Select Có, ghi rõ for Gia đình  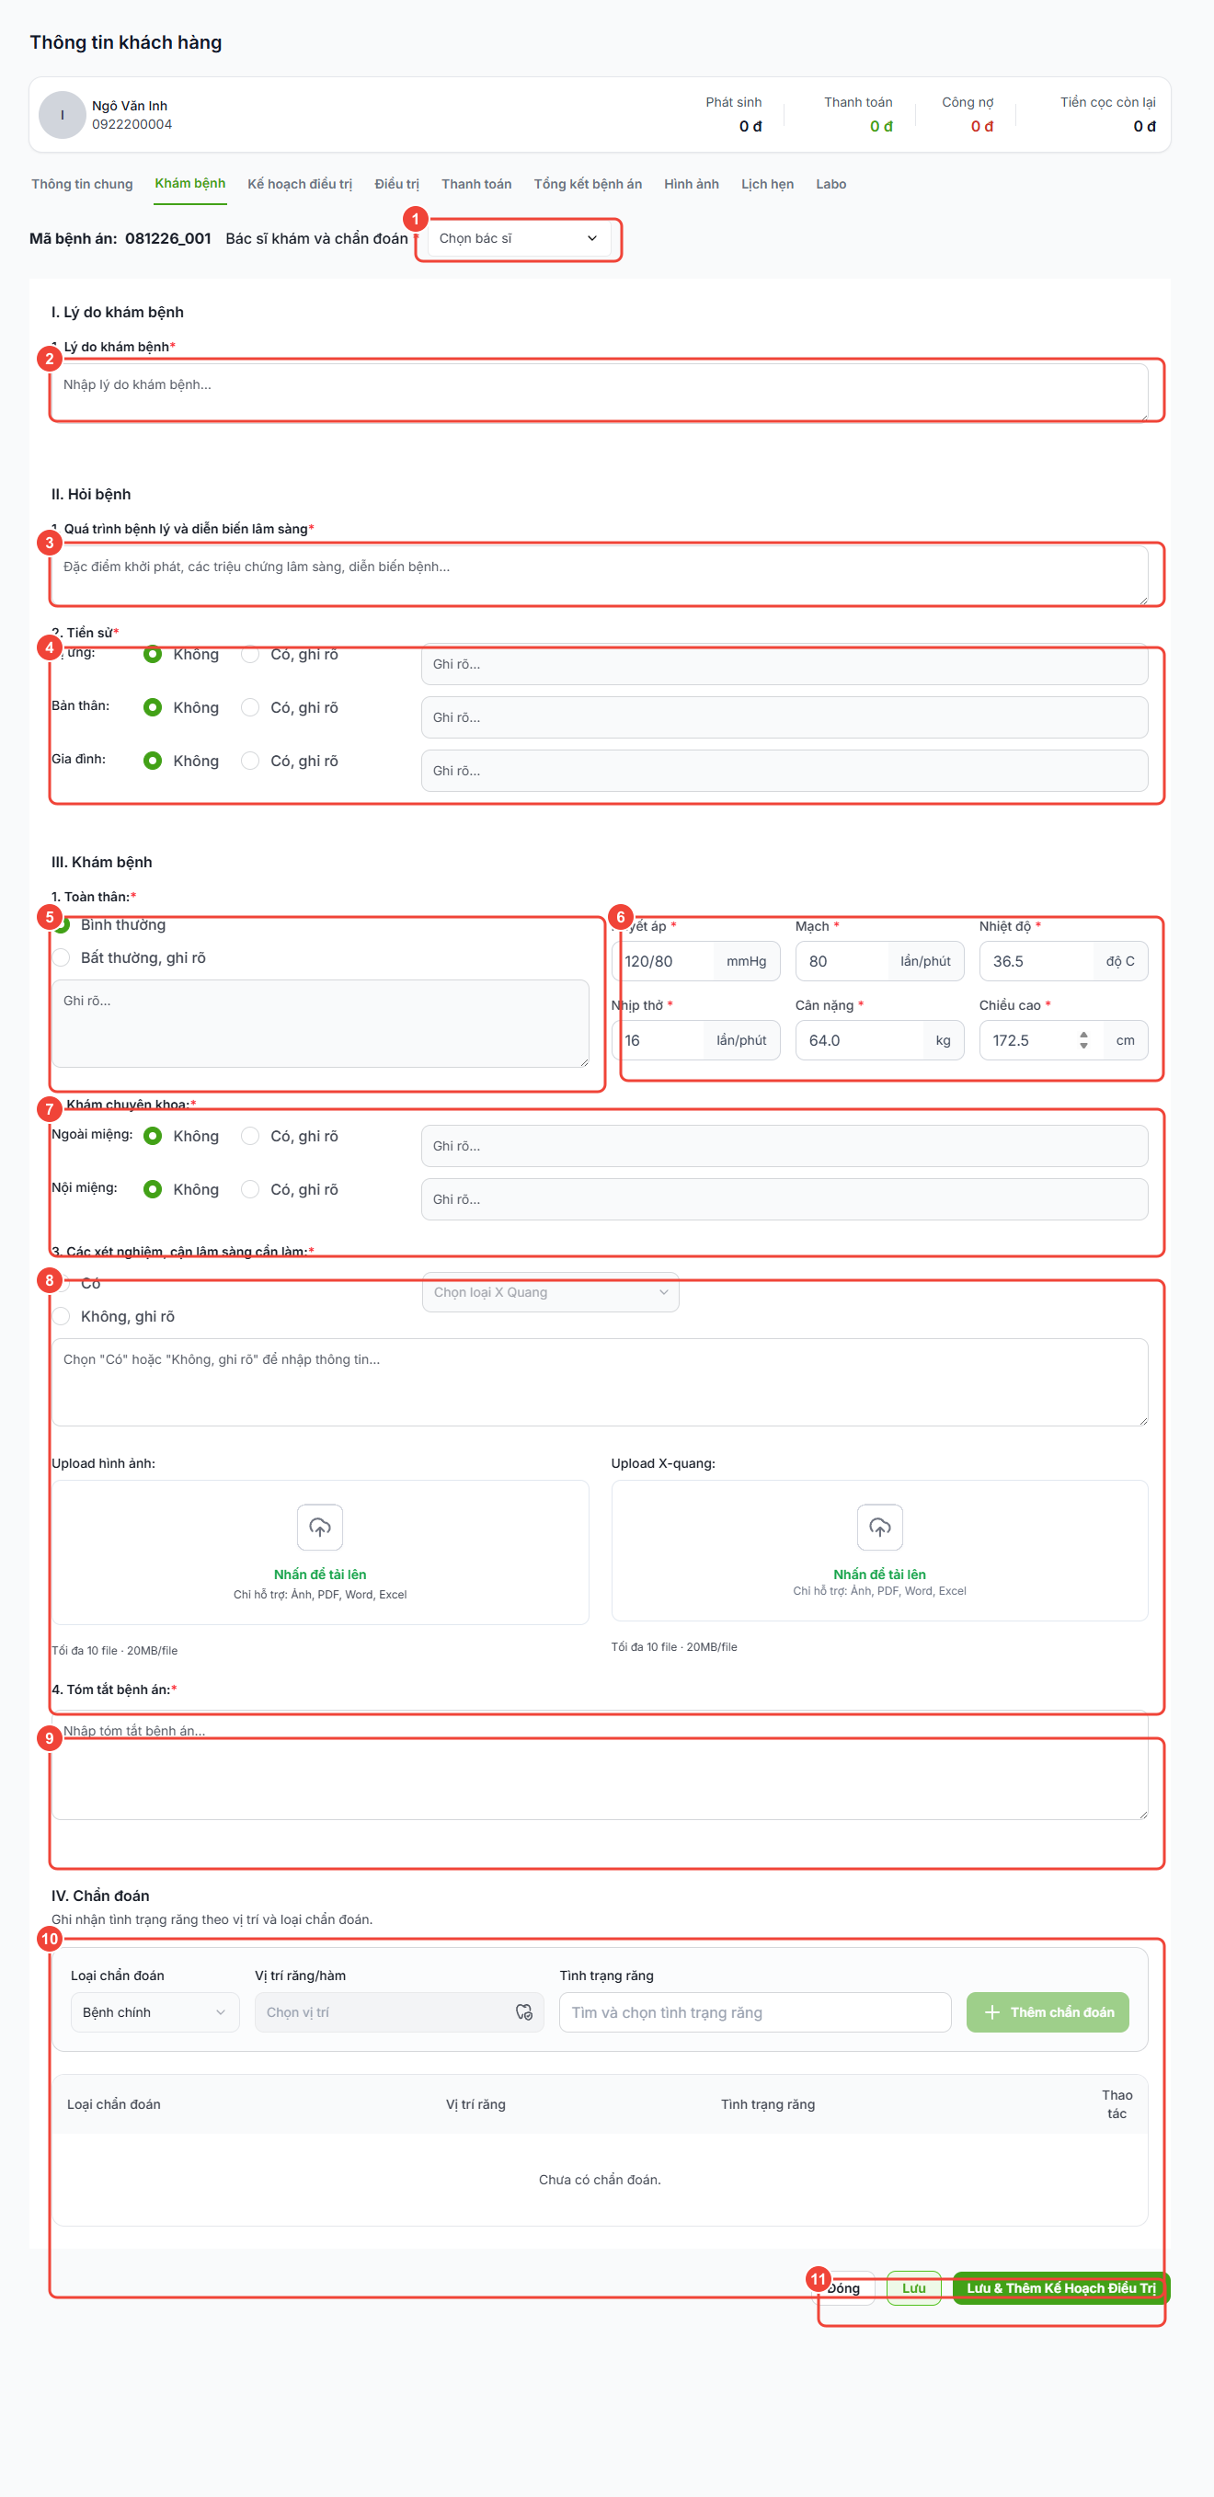point(250,761)
